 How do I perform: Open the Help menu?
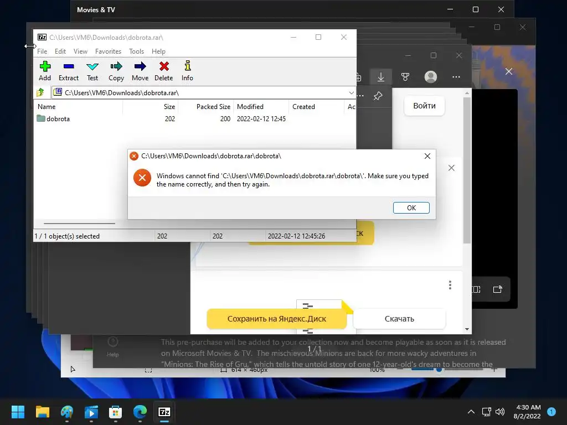click(158, 51)
